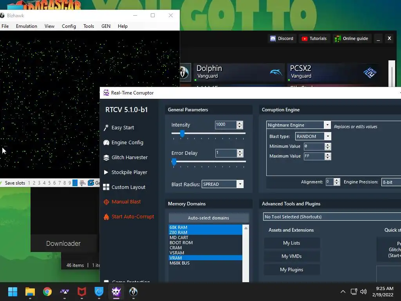Click Bizhawk icon in taskbar
Viewport: 401px width, 301px height.
(x=133, y=292)
